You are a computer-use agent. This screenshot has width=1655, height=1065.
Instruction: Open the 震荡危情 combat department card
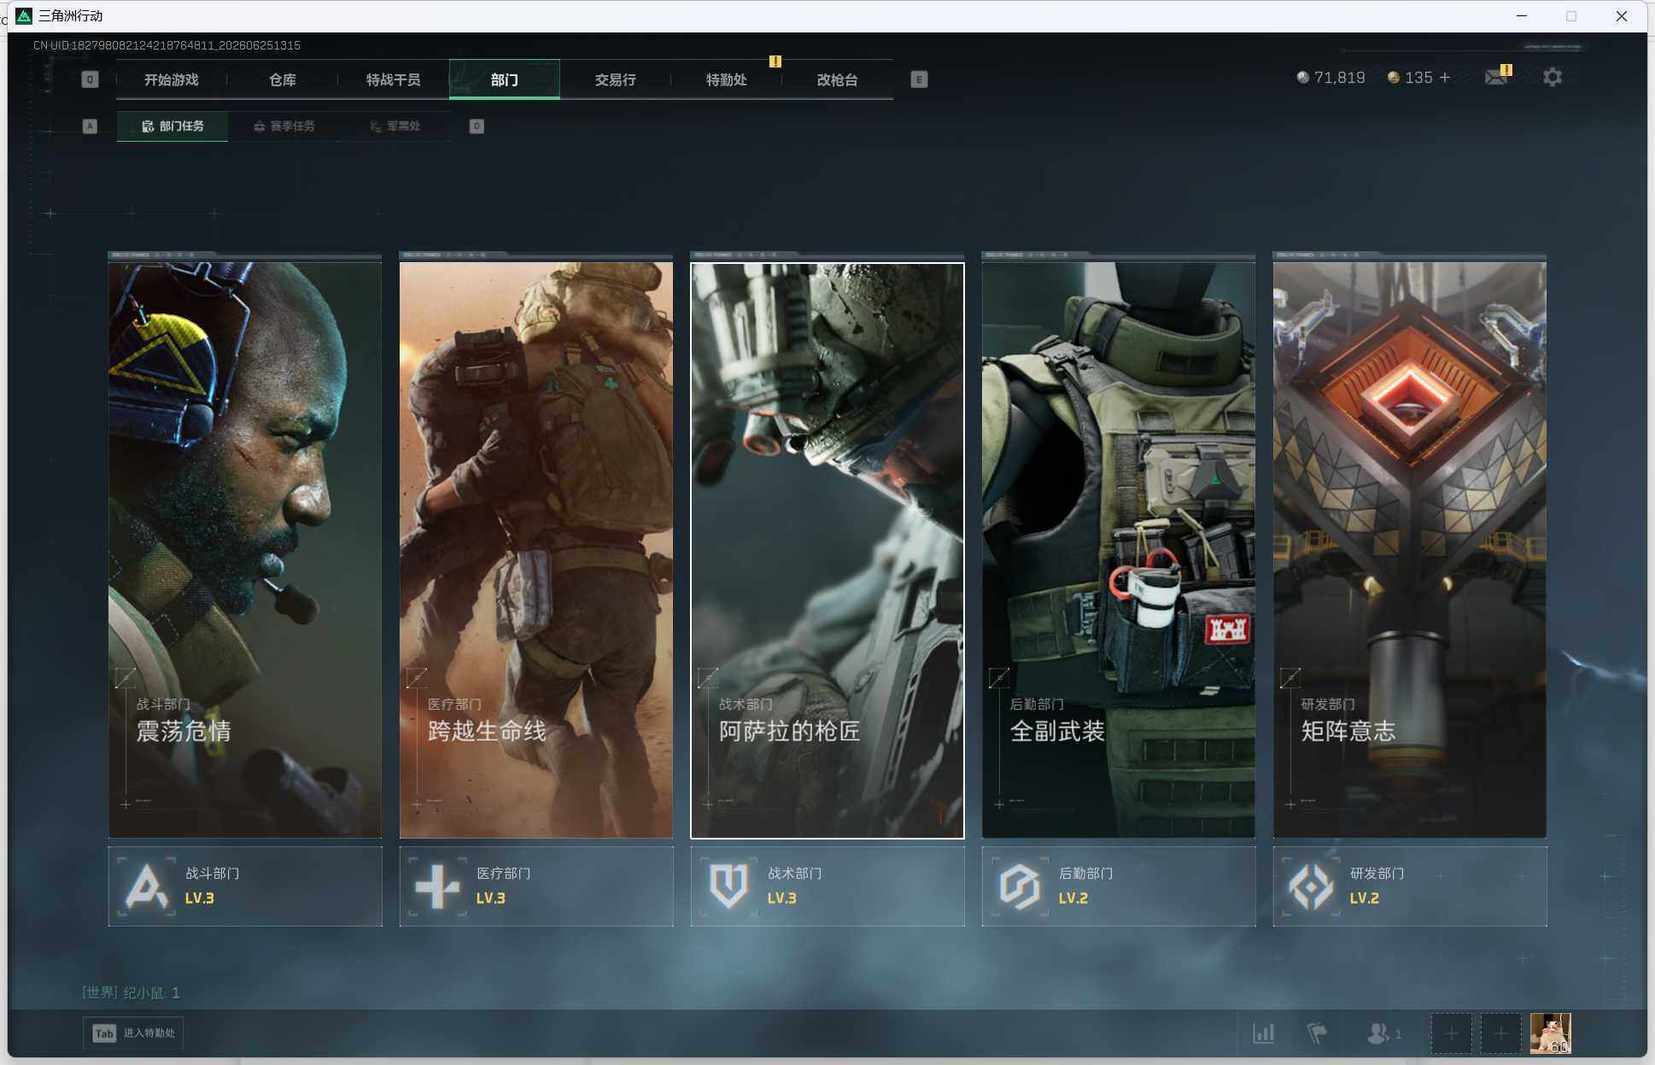[245, 550]
